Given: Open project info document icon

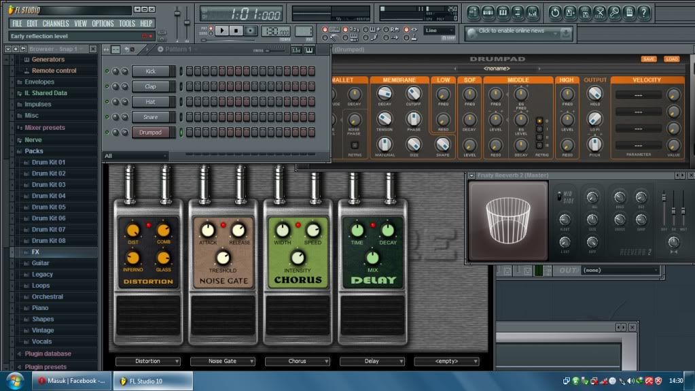Looking at the screenshot, I should 629,13.
